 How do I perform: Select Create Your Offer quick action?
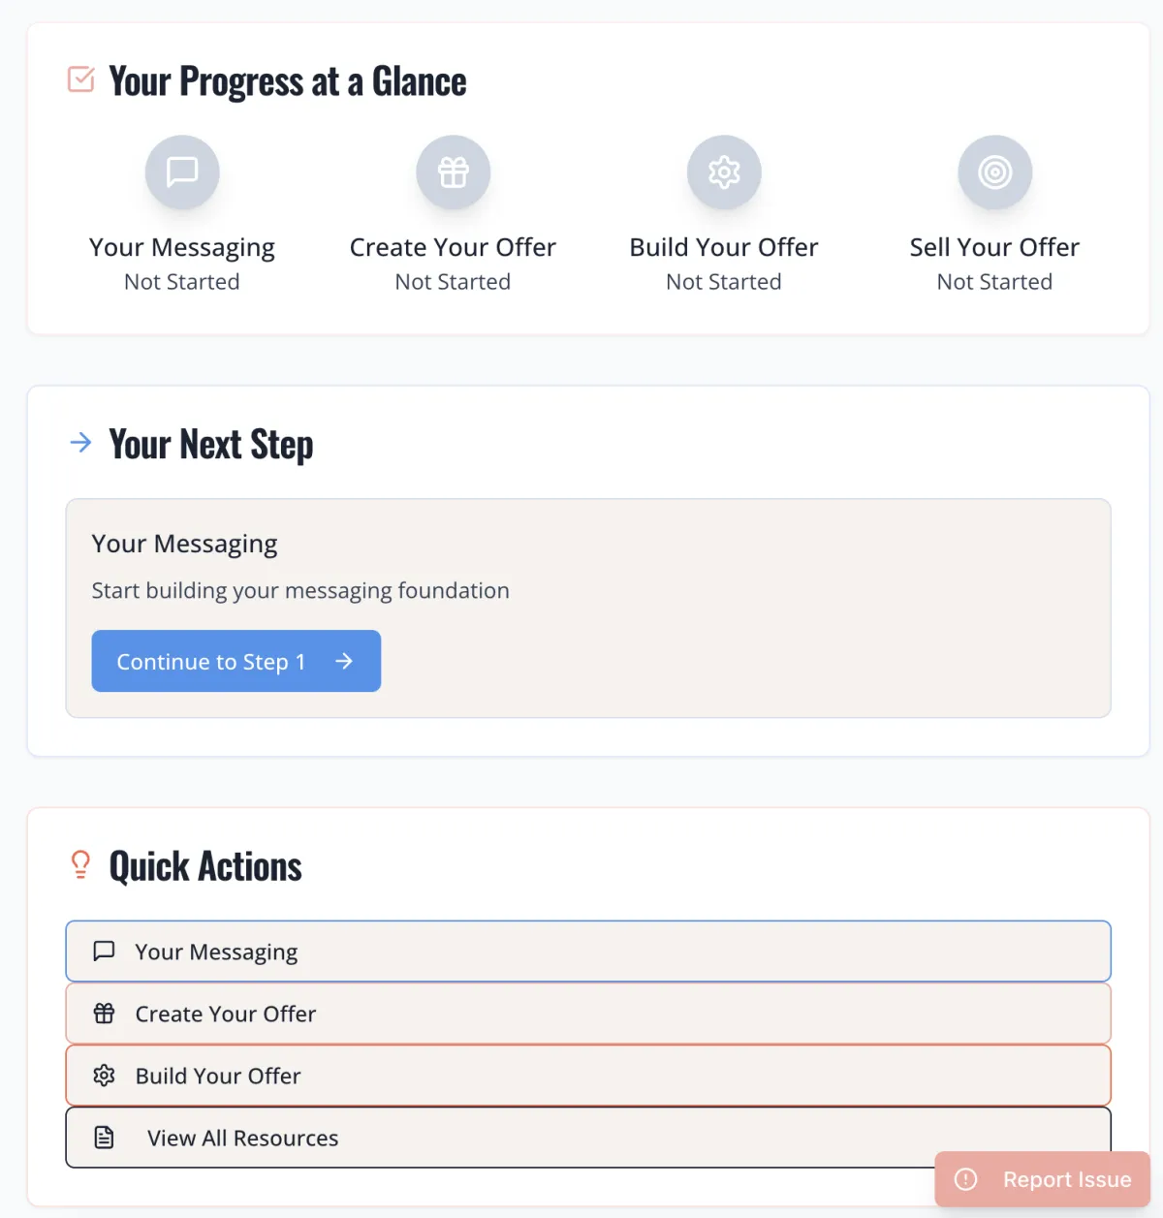(587, 1014)
